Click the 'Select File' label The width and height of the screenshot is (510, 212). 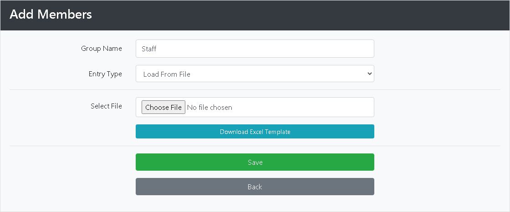coord(107,106)
